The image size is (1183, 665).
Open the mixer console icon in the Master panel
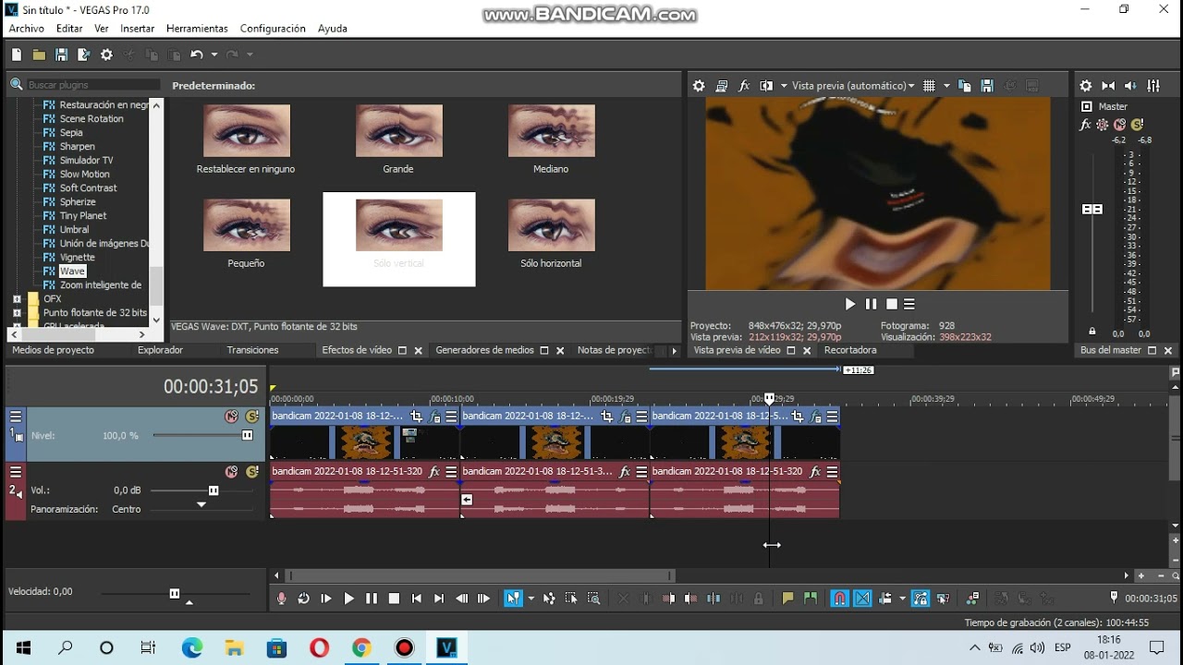pos(1153,86)
